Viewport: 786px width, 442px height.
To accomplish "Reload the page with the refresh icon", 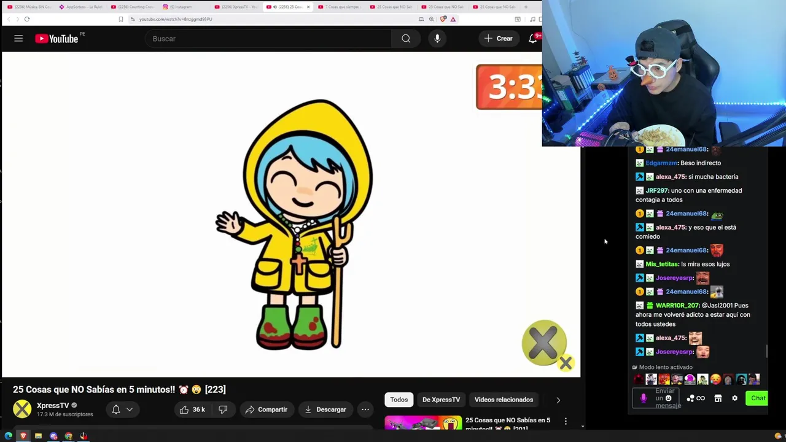I will pyautogui.click(x=27, y=19).
